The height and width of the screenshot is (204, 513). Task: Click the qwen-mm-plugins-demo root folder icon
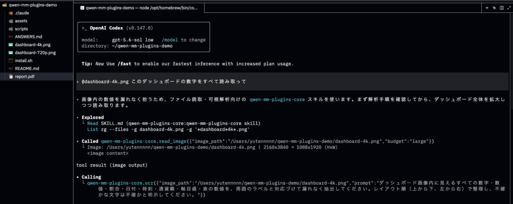tap(5, 5)
